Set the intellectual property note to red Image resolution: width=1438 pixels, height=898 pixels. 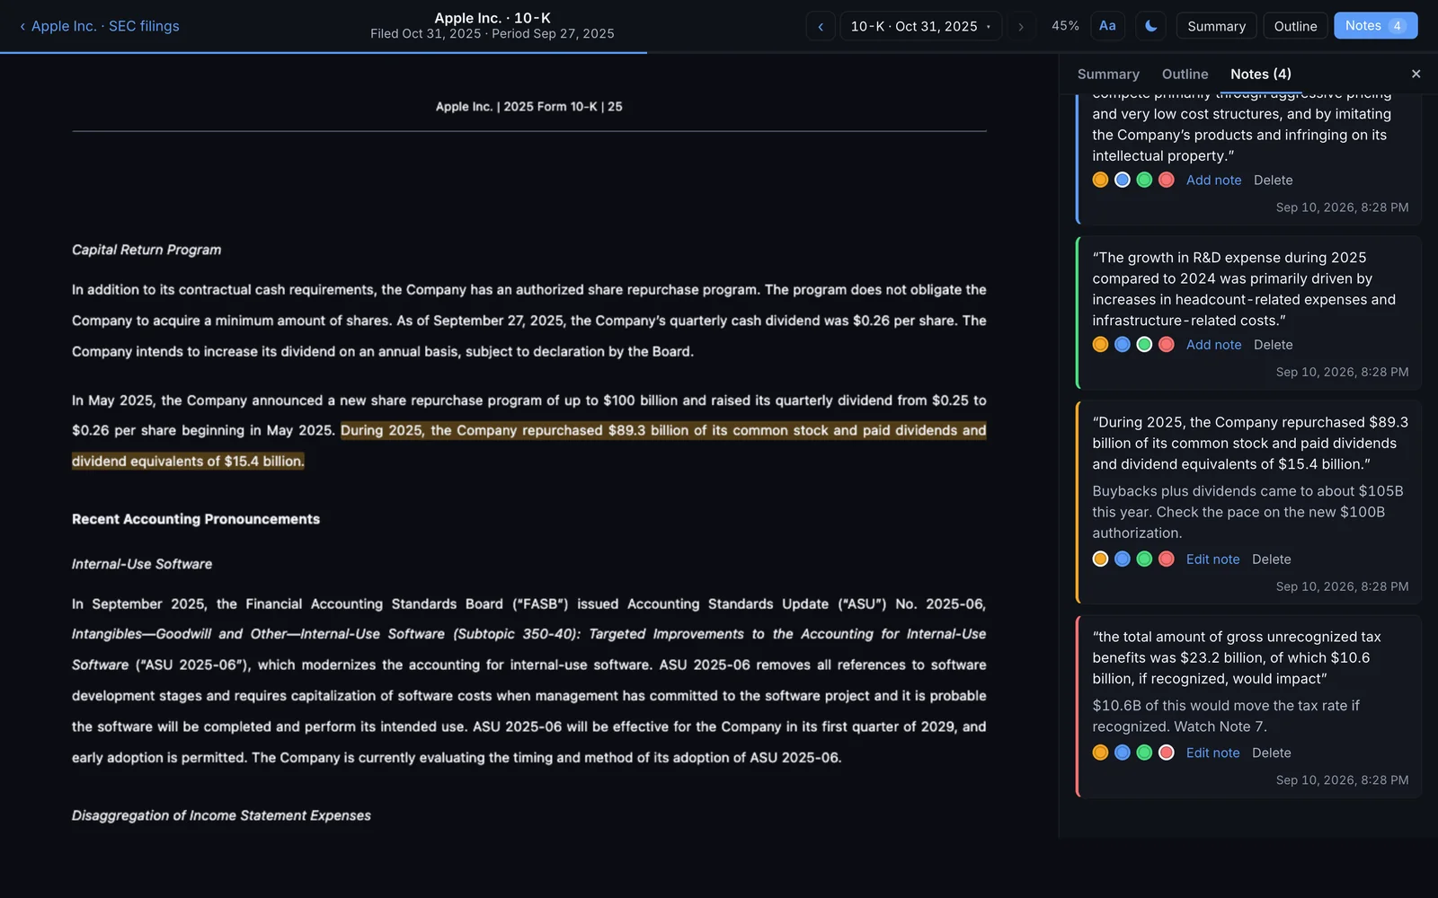pyautogui.click(x=1167, y=180)
